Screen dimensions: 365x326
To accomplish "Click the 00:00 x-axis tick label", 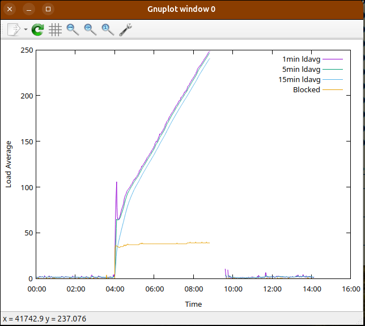I will [37, 289].
